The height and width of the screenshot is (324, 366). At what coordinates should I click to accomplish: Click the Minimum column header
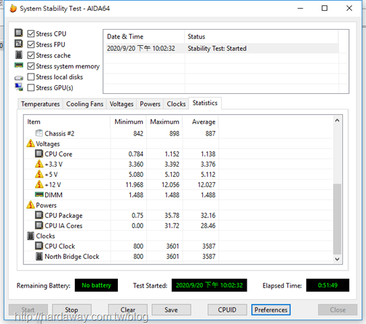(128, 122)
